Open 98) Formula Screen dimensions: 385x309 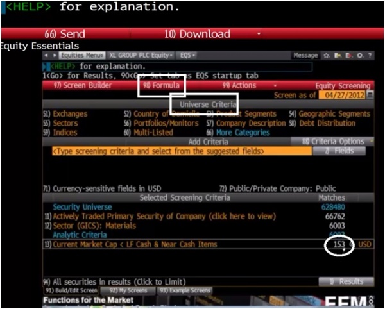[161, 85]
